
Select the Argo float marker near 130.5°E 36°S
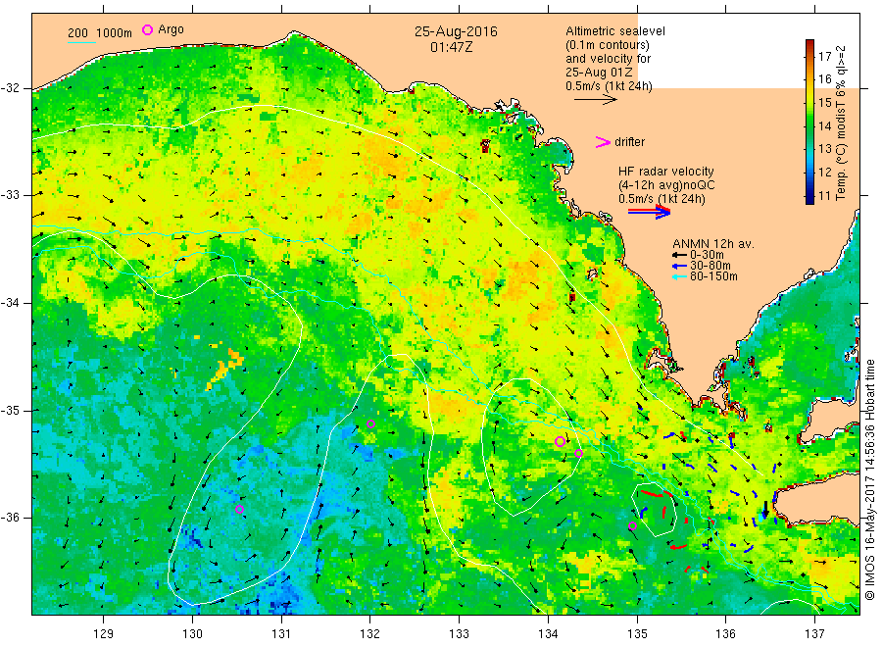(x=240, y=509)
